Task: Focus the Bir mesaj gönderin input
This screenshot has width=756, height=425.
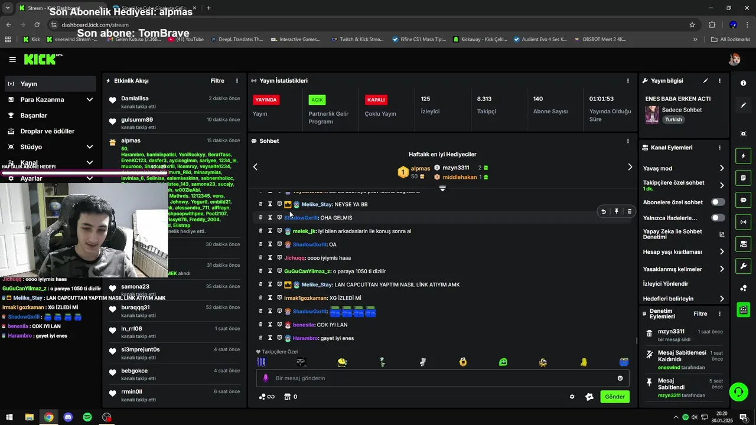Action: pos(443,378)
